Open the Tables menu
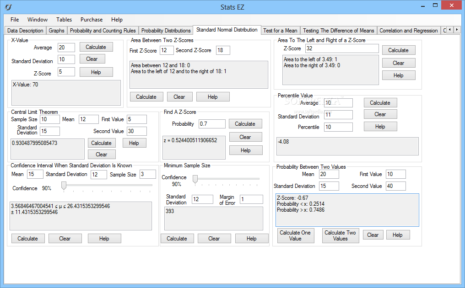The width and height of the screenshot is (465, 288). click(64, 20)
